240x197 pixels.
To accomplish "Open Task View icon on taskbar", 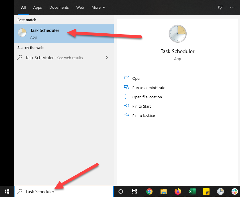I will point(135,191).
